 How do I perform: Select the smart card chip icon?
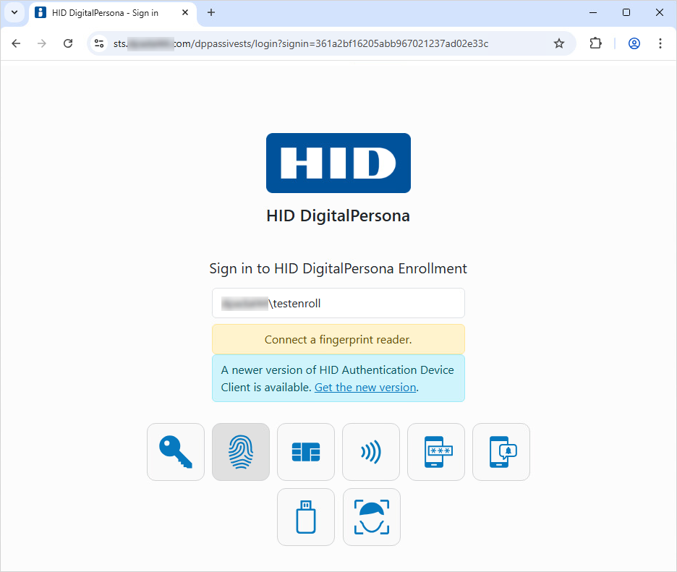[x=306, y=452]
